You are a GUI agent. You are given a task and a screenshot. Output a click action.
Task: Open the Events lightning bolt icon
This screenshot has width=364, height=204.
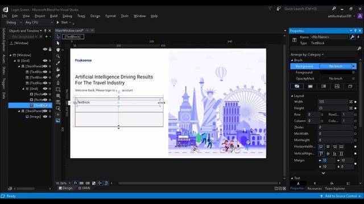pyautogui.click(x=358, y=37)
